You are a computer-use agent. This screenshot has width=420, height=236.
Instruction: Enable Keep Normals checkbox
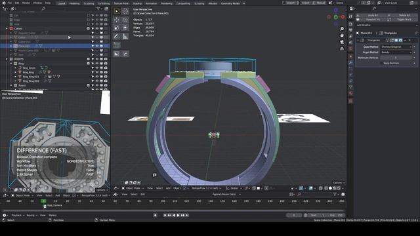click(382, 63)
